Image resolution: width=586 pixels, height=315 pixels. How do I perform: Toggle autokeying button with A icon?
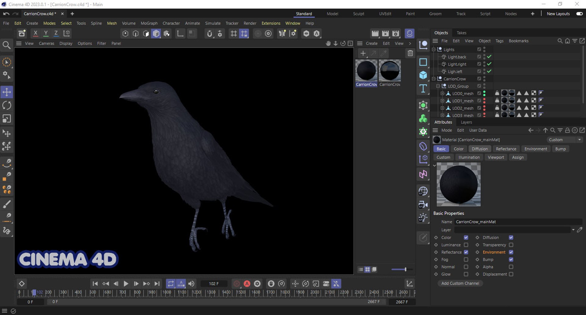247,284
